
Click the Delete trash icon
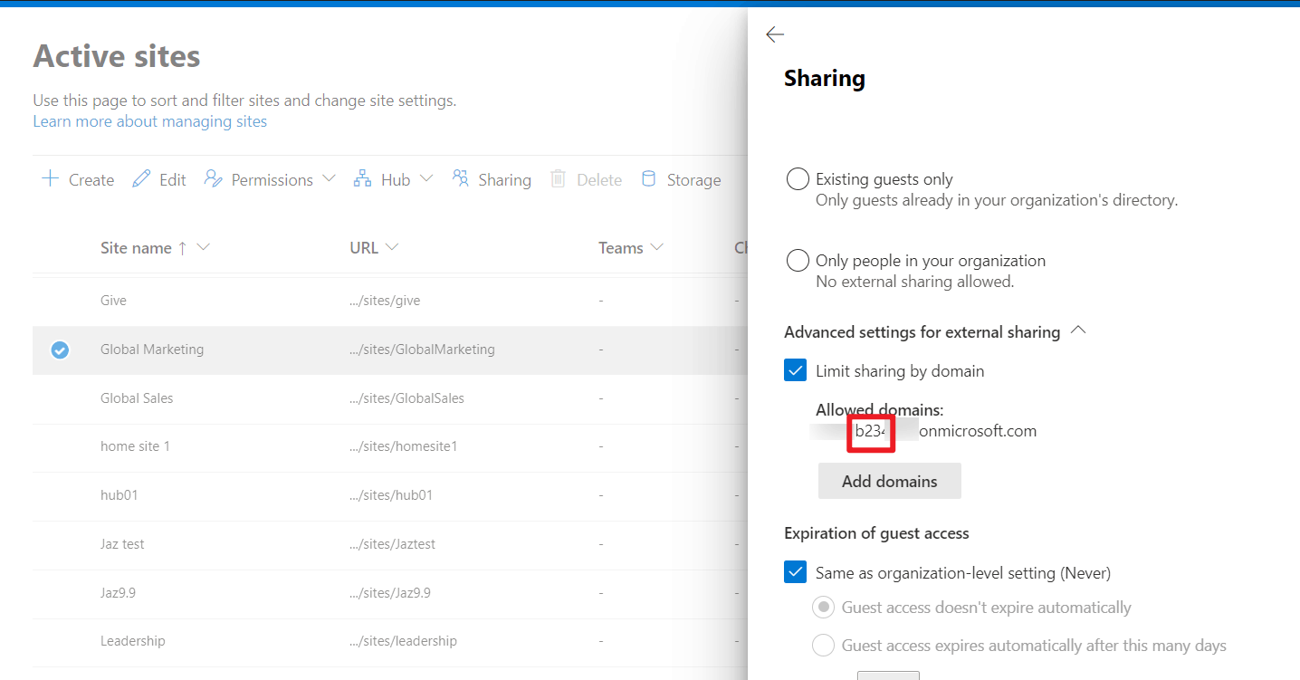coord(559,178)
